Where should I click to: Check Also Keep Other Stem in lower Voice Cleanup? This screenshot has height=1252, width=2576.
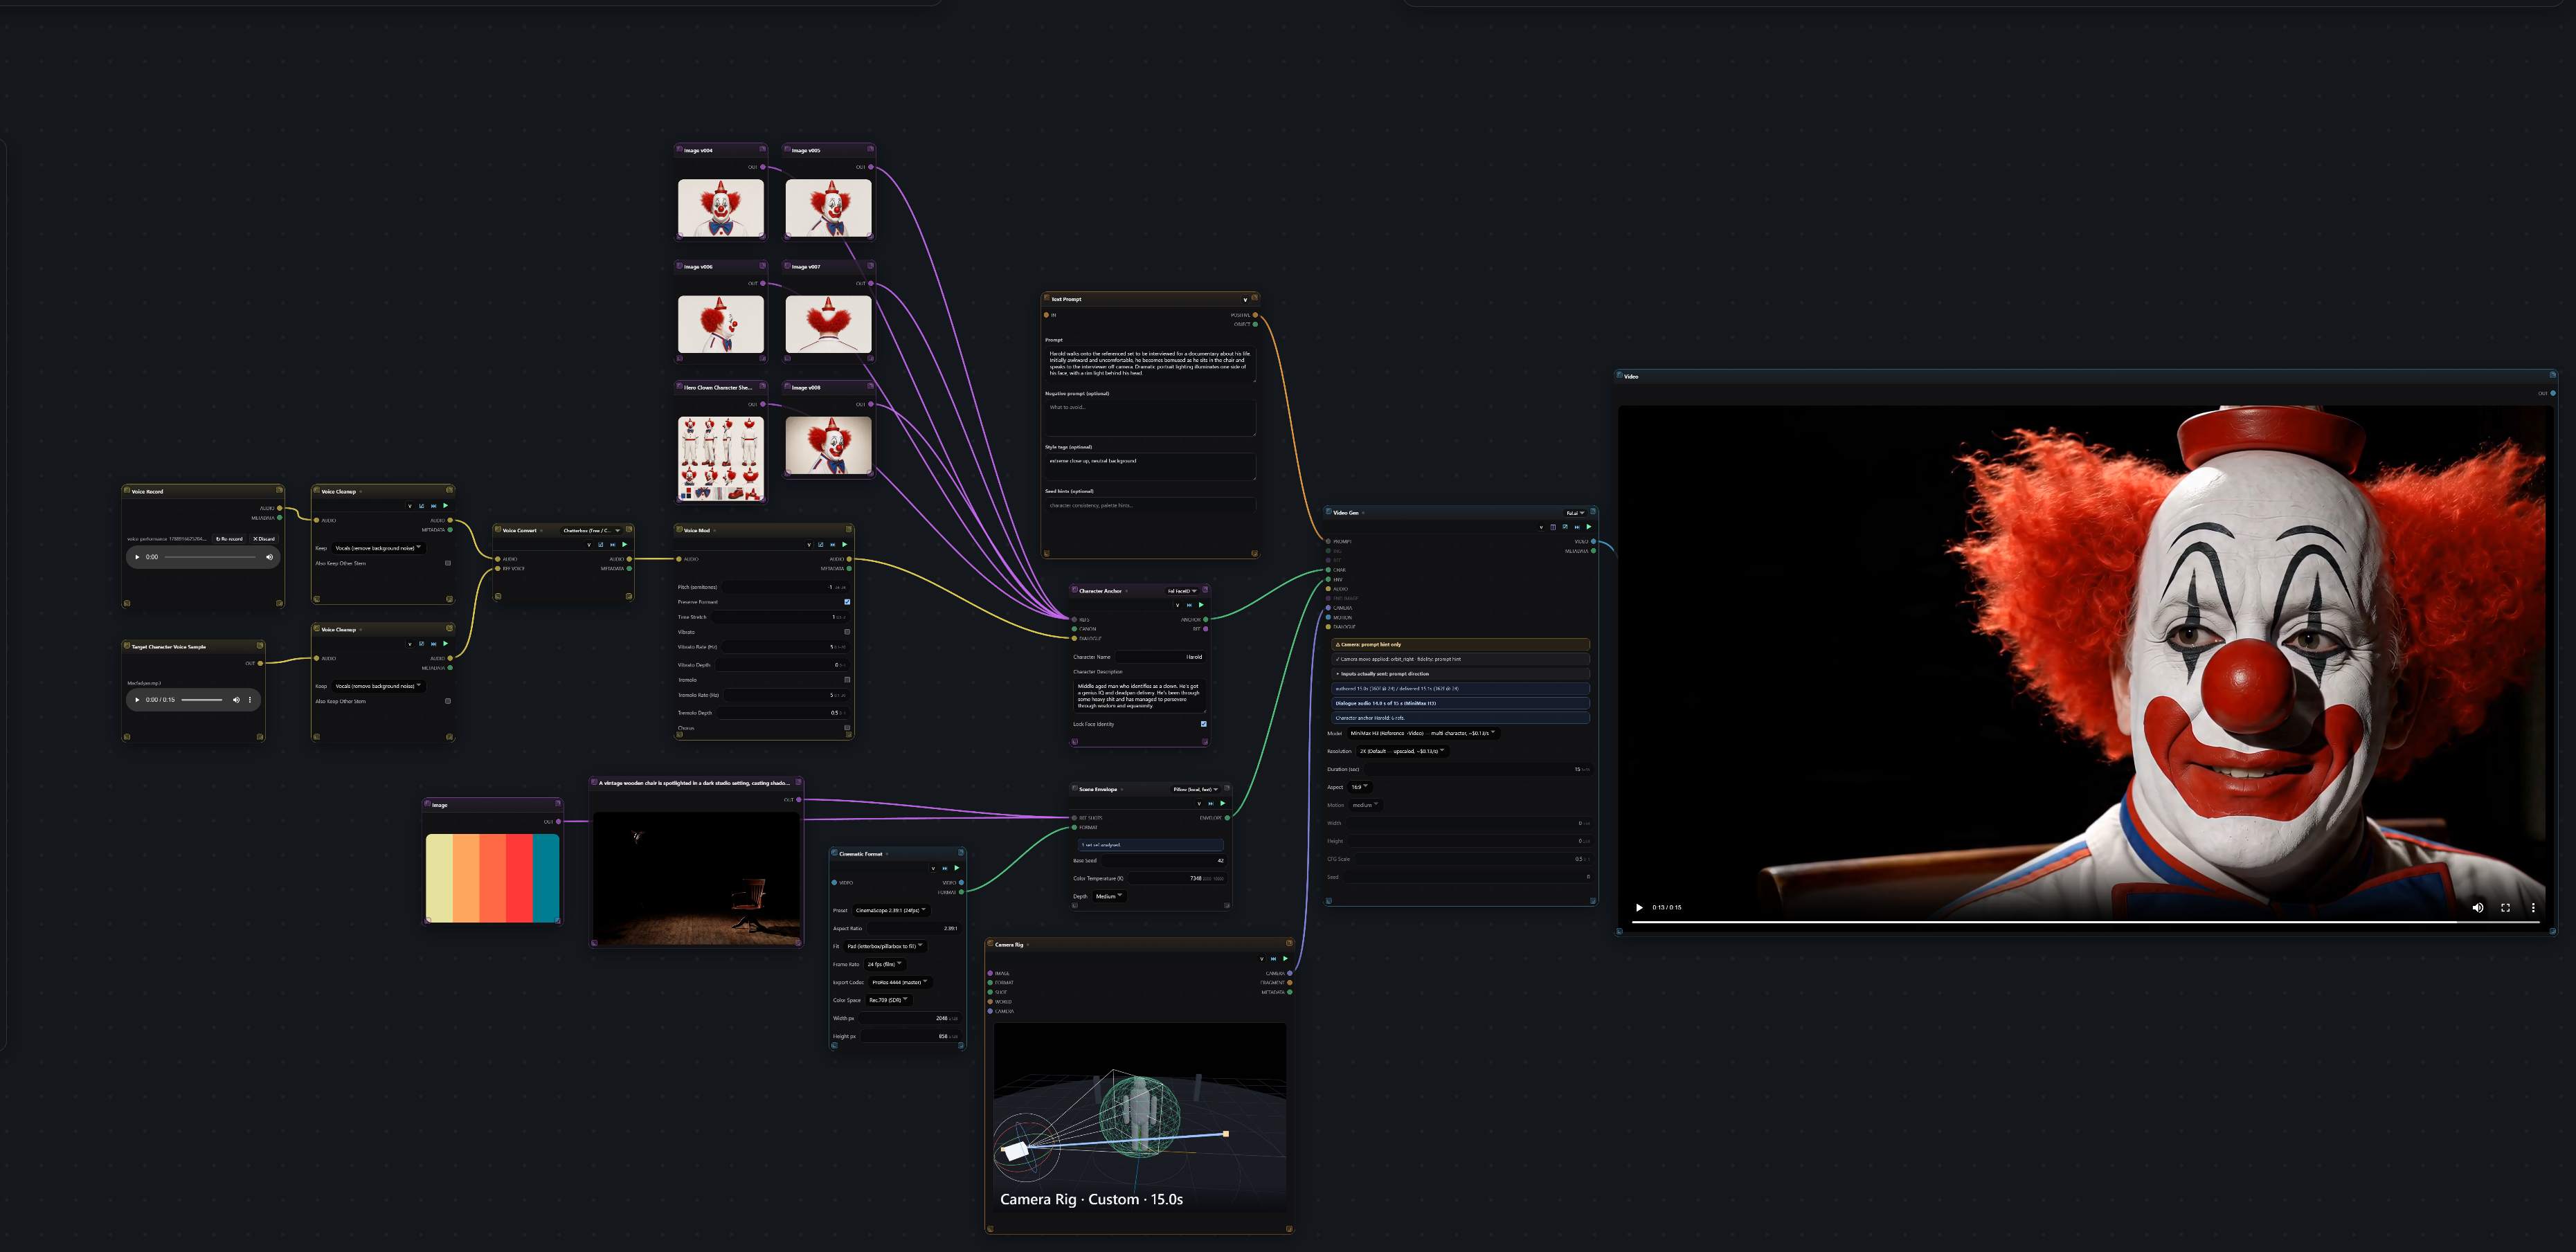coord(448,701)
